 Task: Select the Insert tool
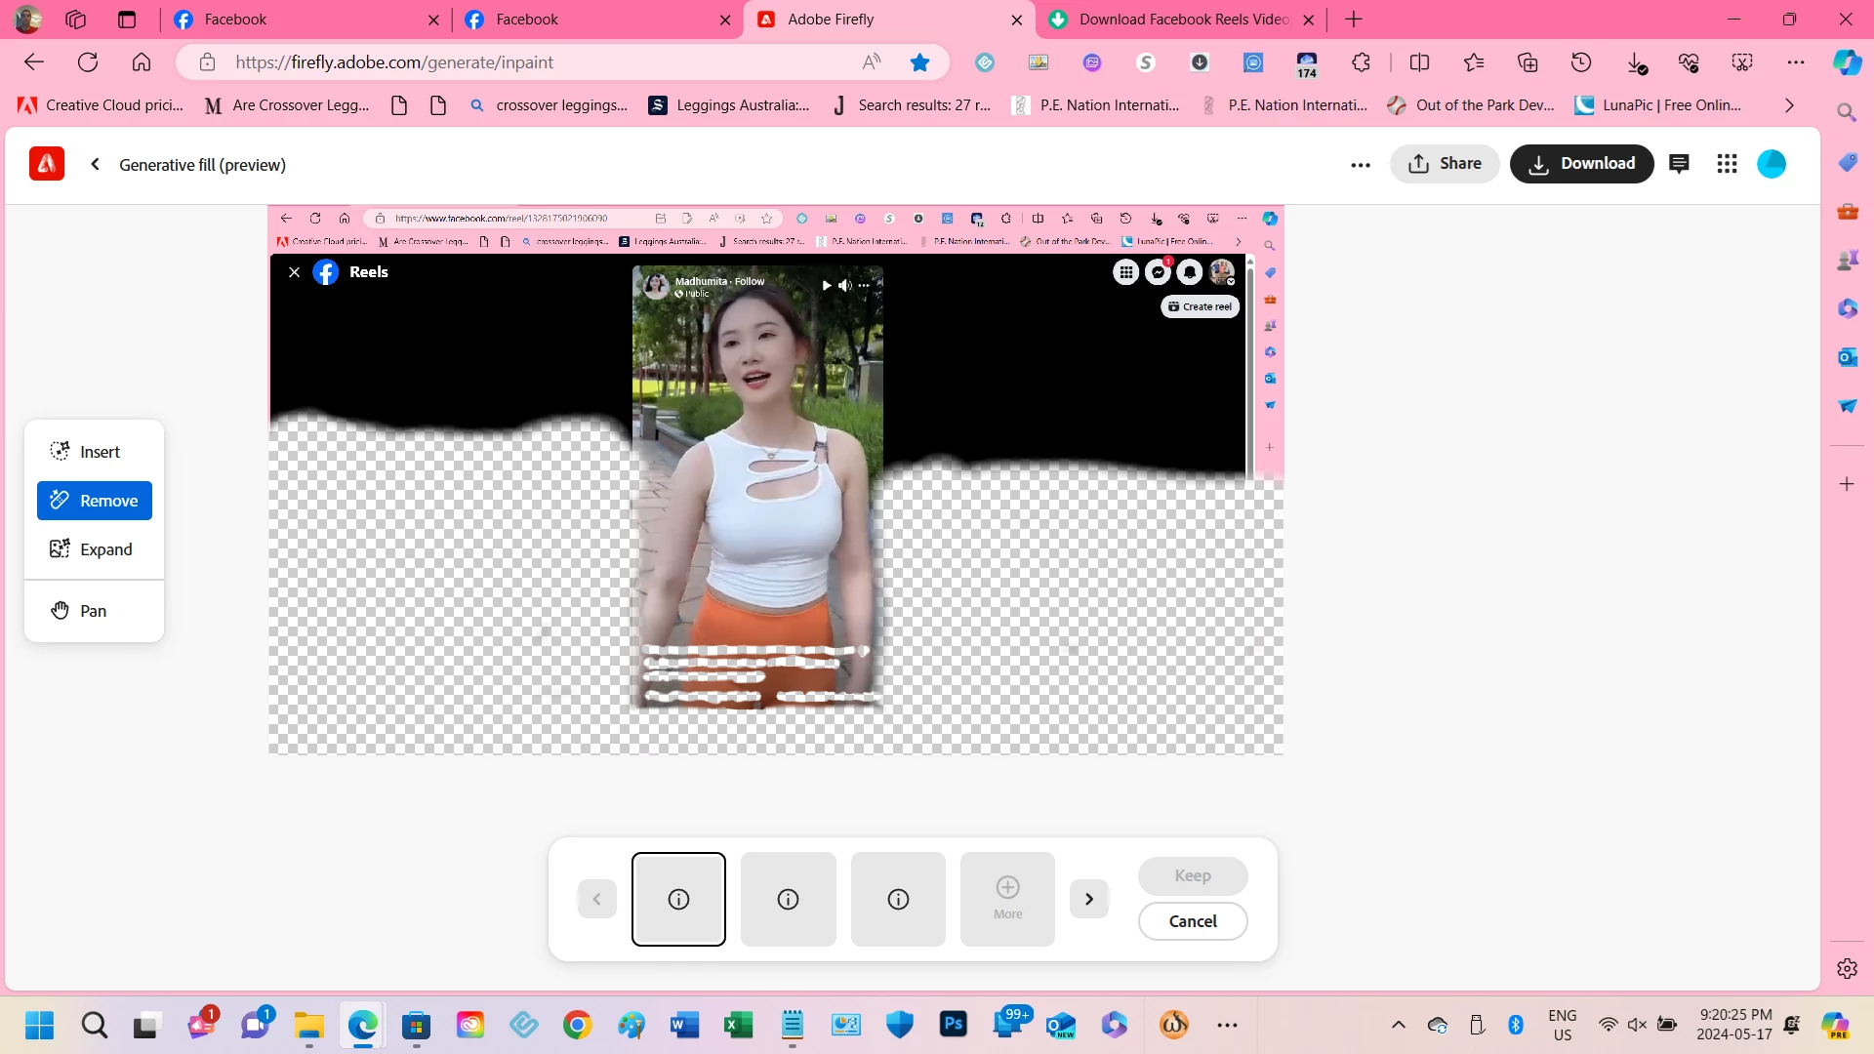click(95, 452)
